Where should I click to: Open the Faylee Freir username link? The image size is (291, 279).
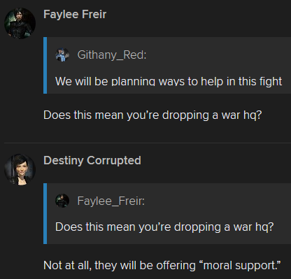[x=75, y=15]
